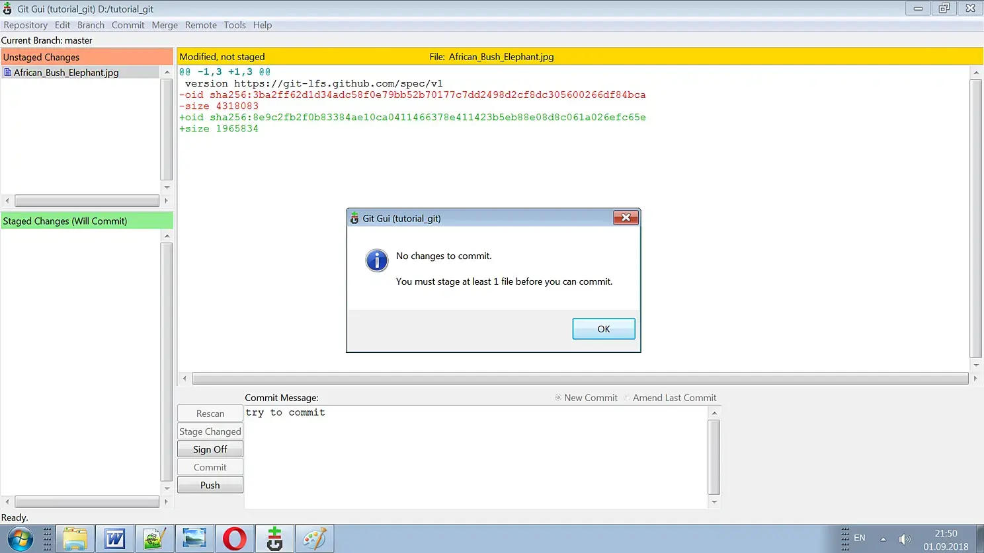The image size is (984, 553).
Task: Click the Staged Changes (Will Commit) header
Action: coord(87,221)
